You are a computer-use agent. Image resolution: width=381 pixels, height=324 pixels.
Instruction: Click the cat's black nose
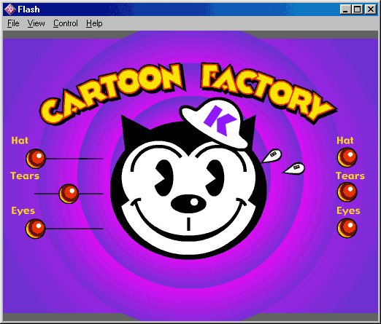pyautogui.click(x=188, y=203)
